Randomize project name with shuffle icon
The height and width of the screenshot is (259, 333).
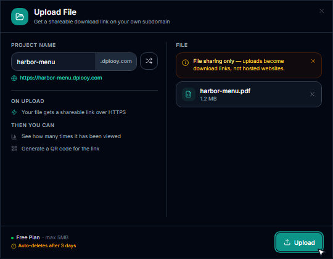coord(149,61)
